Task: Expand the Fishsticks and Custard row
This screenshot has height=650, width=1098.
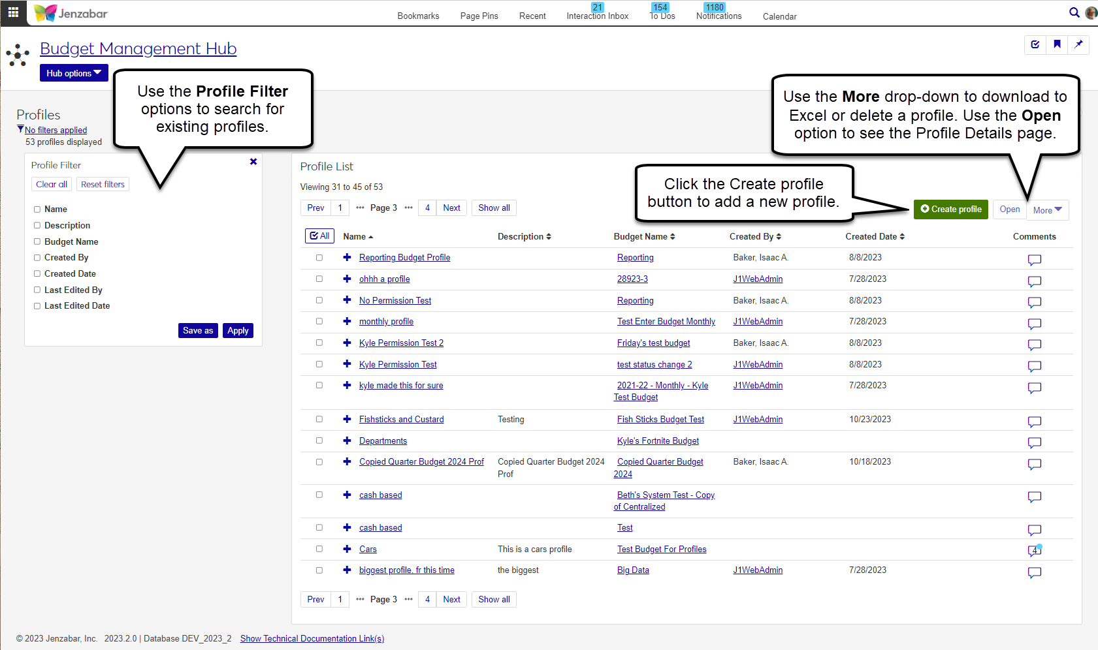Action: point(347,420)
